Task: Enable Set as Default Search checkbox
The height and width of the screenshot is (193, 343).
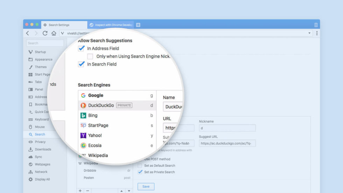Action: tap(140, 166)
